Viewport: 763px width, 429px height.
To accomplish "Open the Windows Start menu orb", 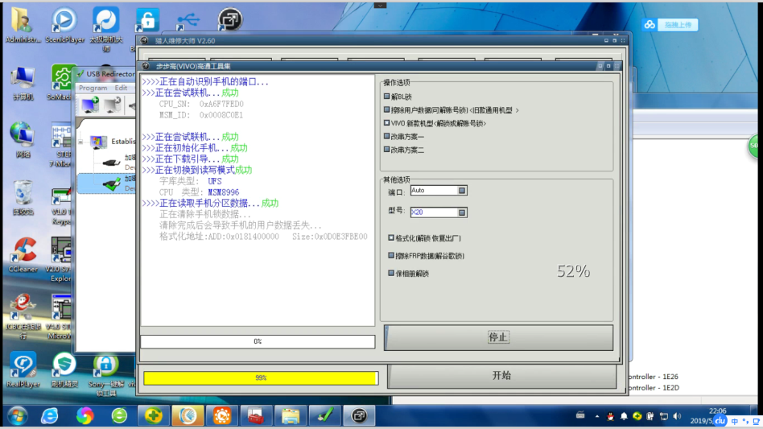I will pyautogui.click(x=18, y=416).
